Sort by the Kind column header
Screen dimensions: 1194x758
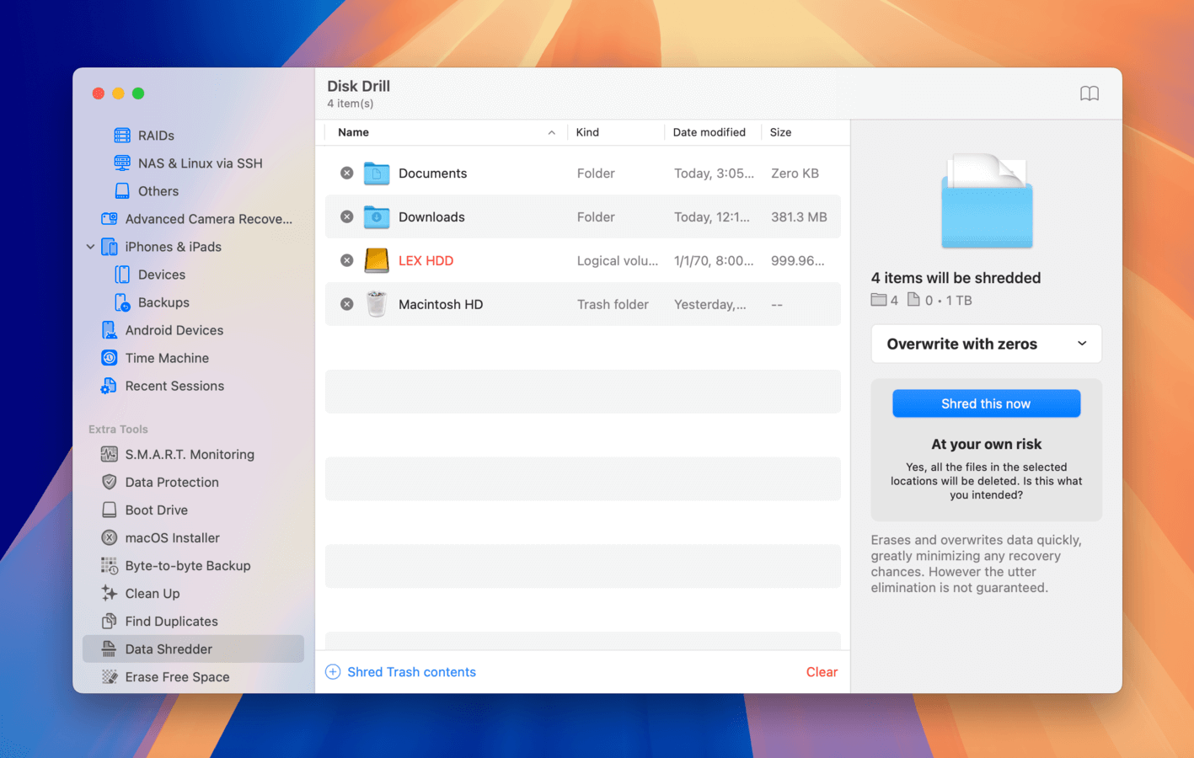[x=615, y=132]
